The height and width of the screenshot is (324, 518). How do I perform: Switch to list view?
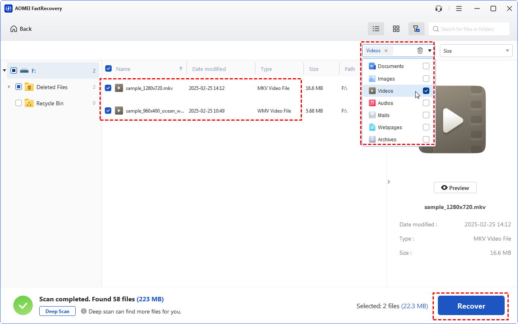coord(376,29)
